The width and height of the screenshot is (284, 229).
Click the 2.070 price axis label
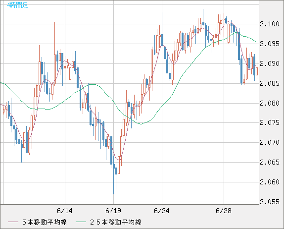[270, 142]
